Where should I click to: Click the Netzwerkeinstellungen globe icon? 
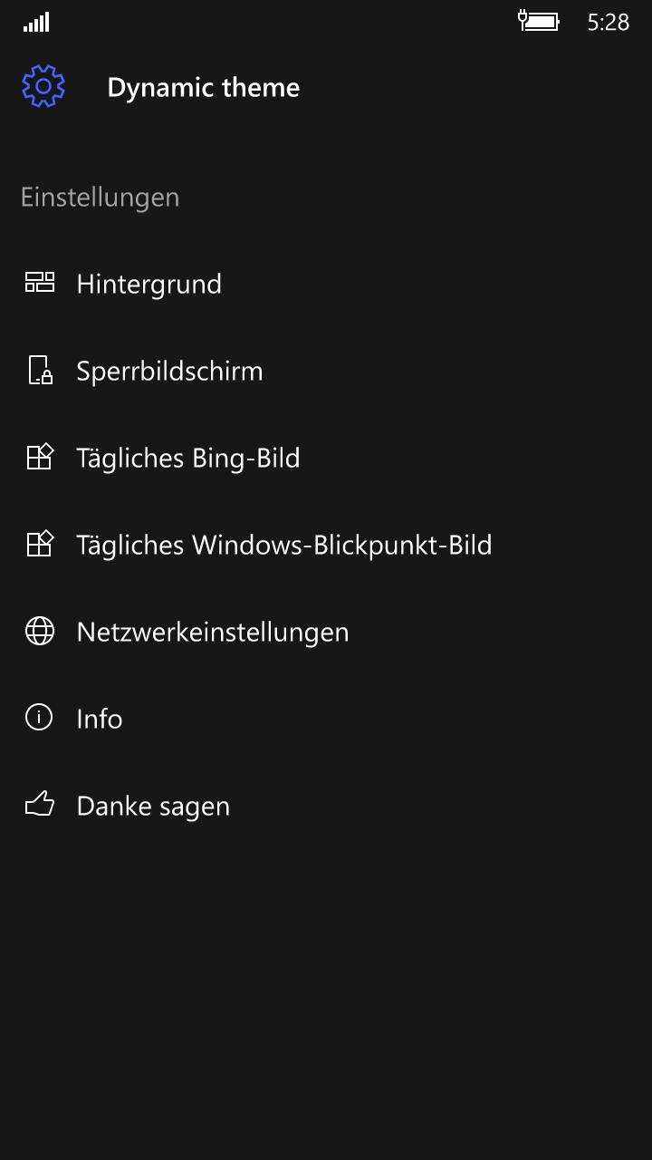coord(40,632)
